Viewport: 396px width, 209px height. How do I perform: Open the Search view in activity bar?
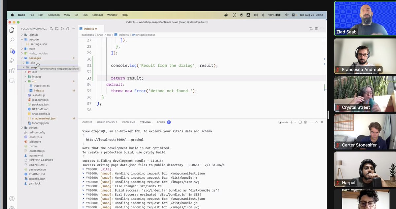[12, 40]
